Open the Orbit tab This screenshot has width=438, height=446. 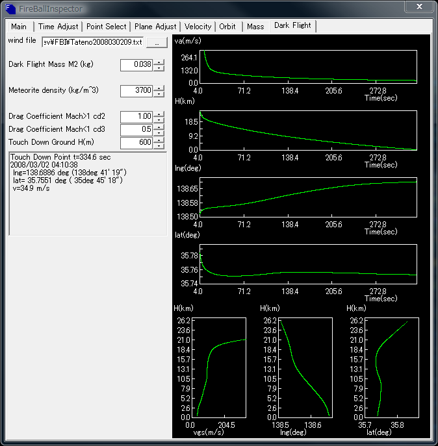tap(227, 27)
